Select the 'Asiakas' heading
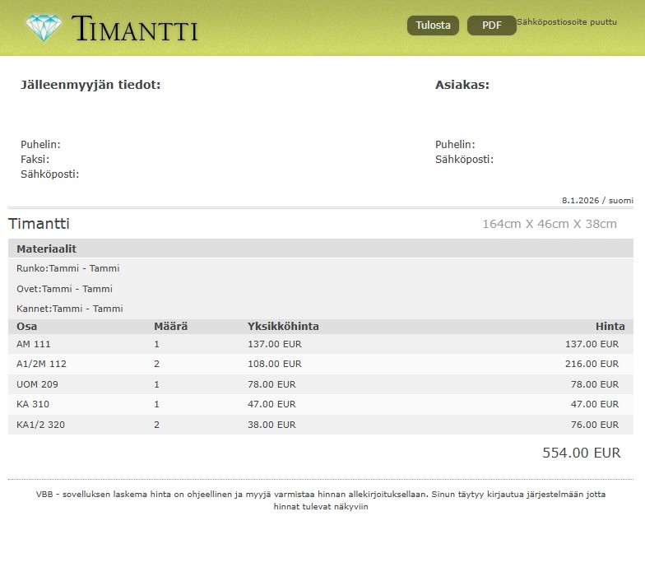The image size is (645, 581). pos(462,85)
